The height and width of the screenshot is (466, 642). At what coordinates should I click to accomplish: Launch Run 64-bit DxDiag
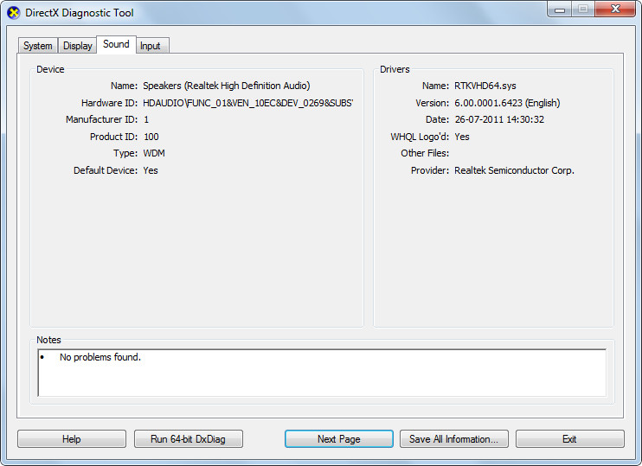(x=189, y=439)
